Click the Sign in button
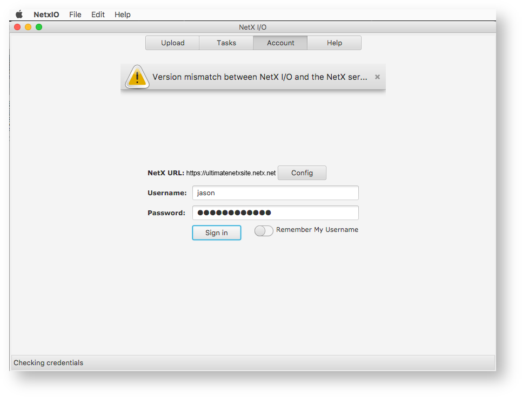 pos(216,233)
